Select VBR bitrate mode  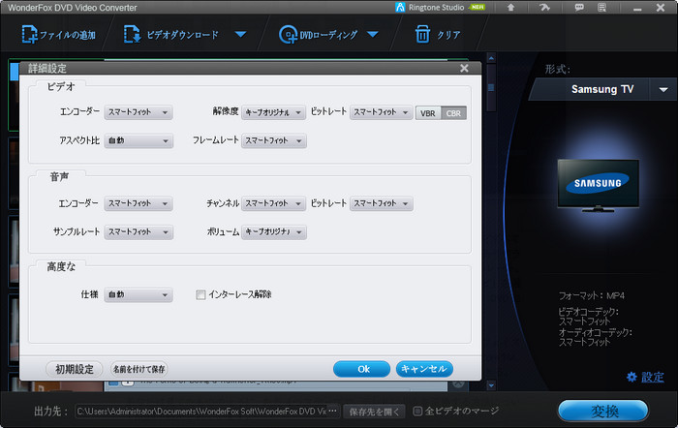(x=428, y=113)
